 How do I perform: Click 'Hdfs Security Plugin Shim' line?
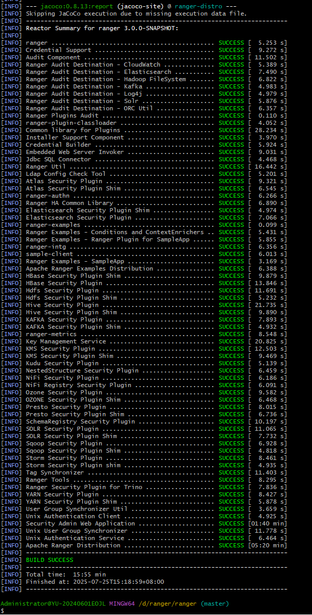[144, 297]
